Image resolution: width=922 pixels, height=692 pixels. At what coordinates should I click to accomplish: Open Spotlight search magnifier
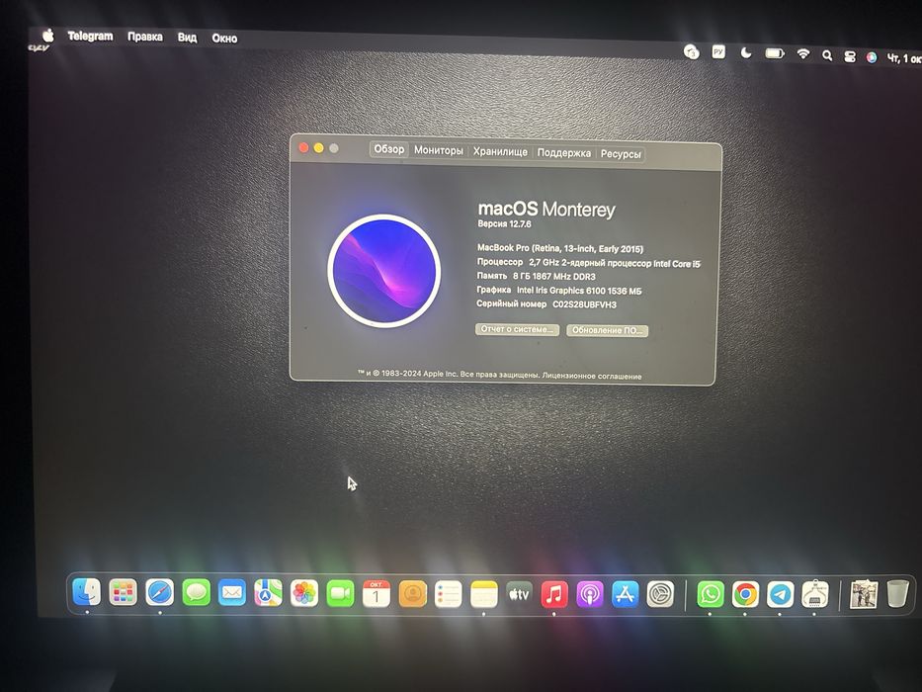coord(827,55)
